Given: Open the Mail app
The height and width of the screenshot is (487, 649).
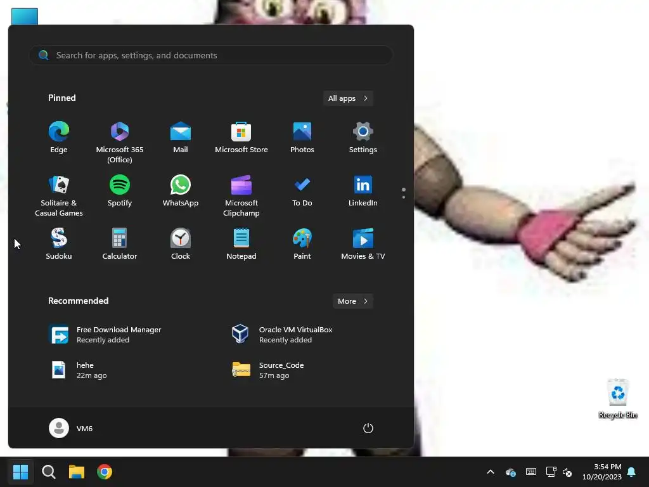Looking at the screenshot, I should 181,138.
